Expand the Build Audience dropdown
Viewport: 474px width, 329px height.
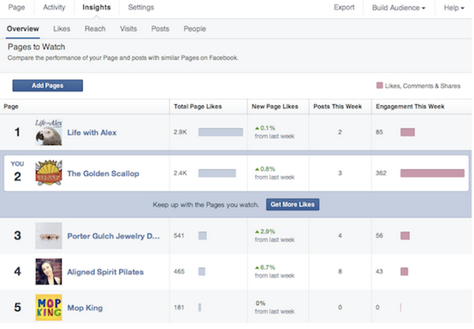pyautogui.click(x=399, y=8)
